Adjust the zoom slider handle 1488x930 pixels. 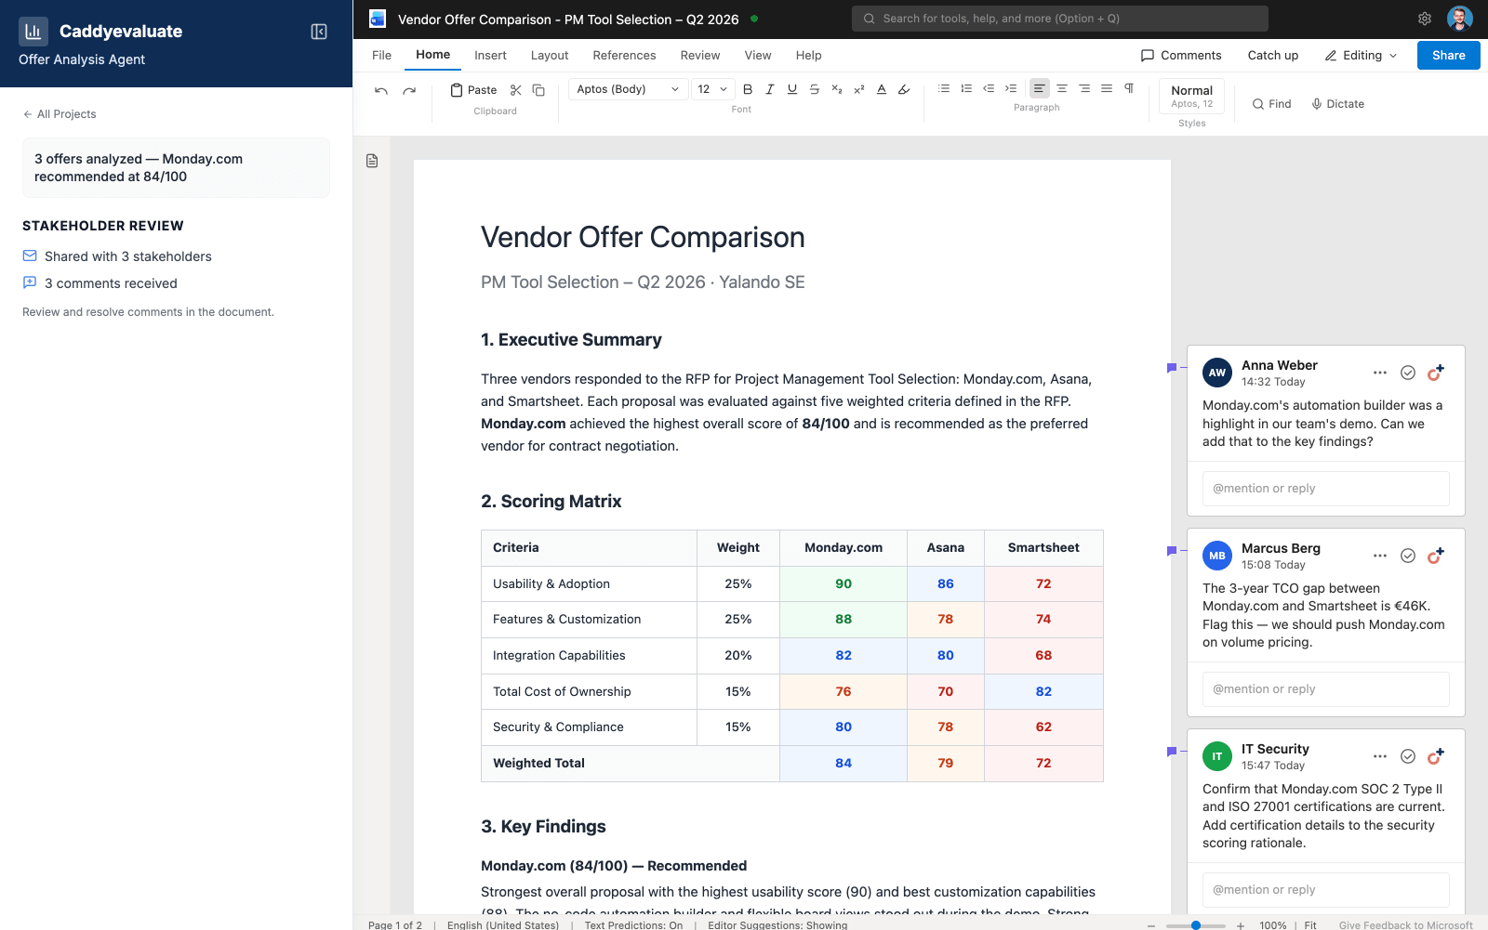pyautogui.click(x=1196, y=925)
